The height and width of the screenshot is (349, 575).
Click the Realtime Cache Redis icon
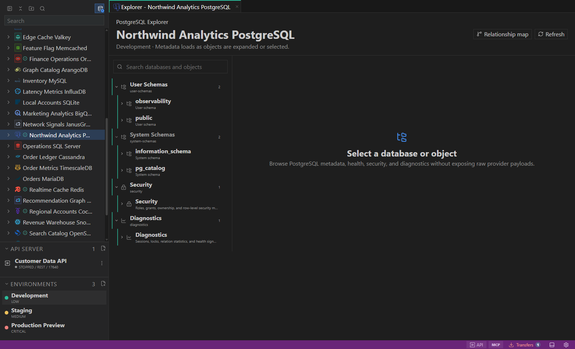18,190
